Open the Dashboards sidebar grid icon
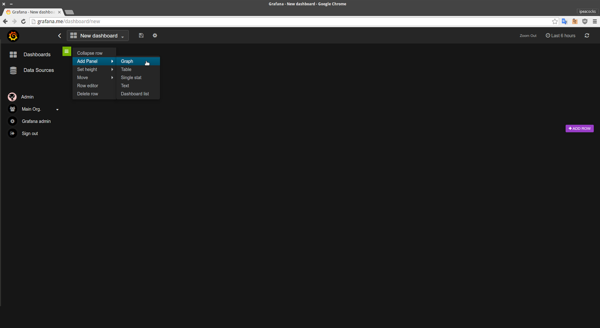Screen dimensions: 600x328 click(13, 54)
